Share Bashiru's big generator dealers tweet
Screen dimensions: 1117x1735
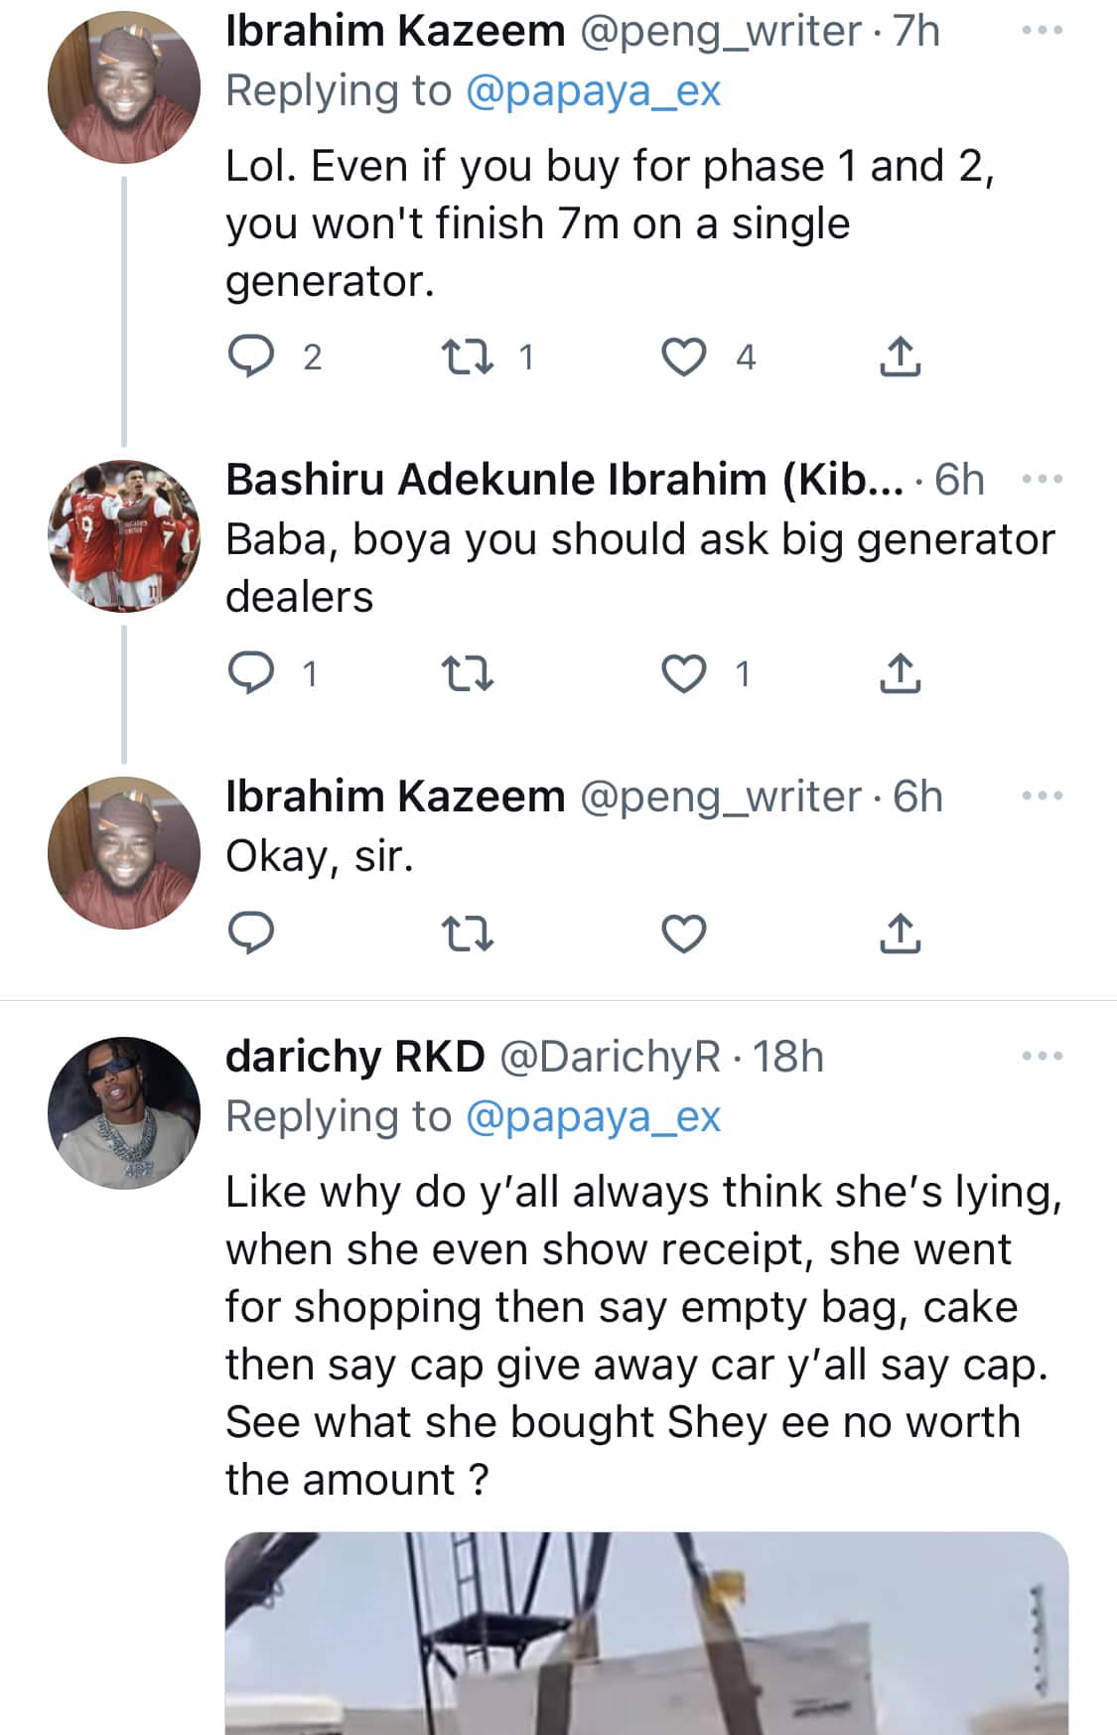tap(900, 674)
